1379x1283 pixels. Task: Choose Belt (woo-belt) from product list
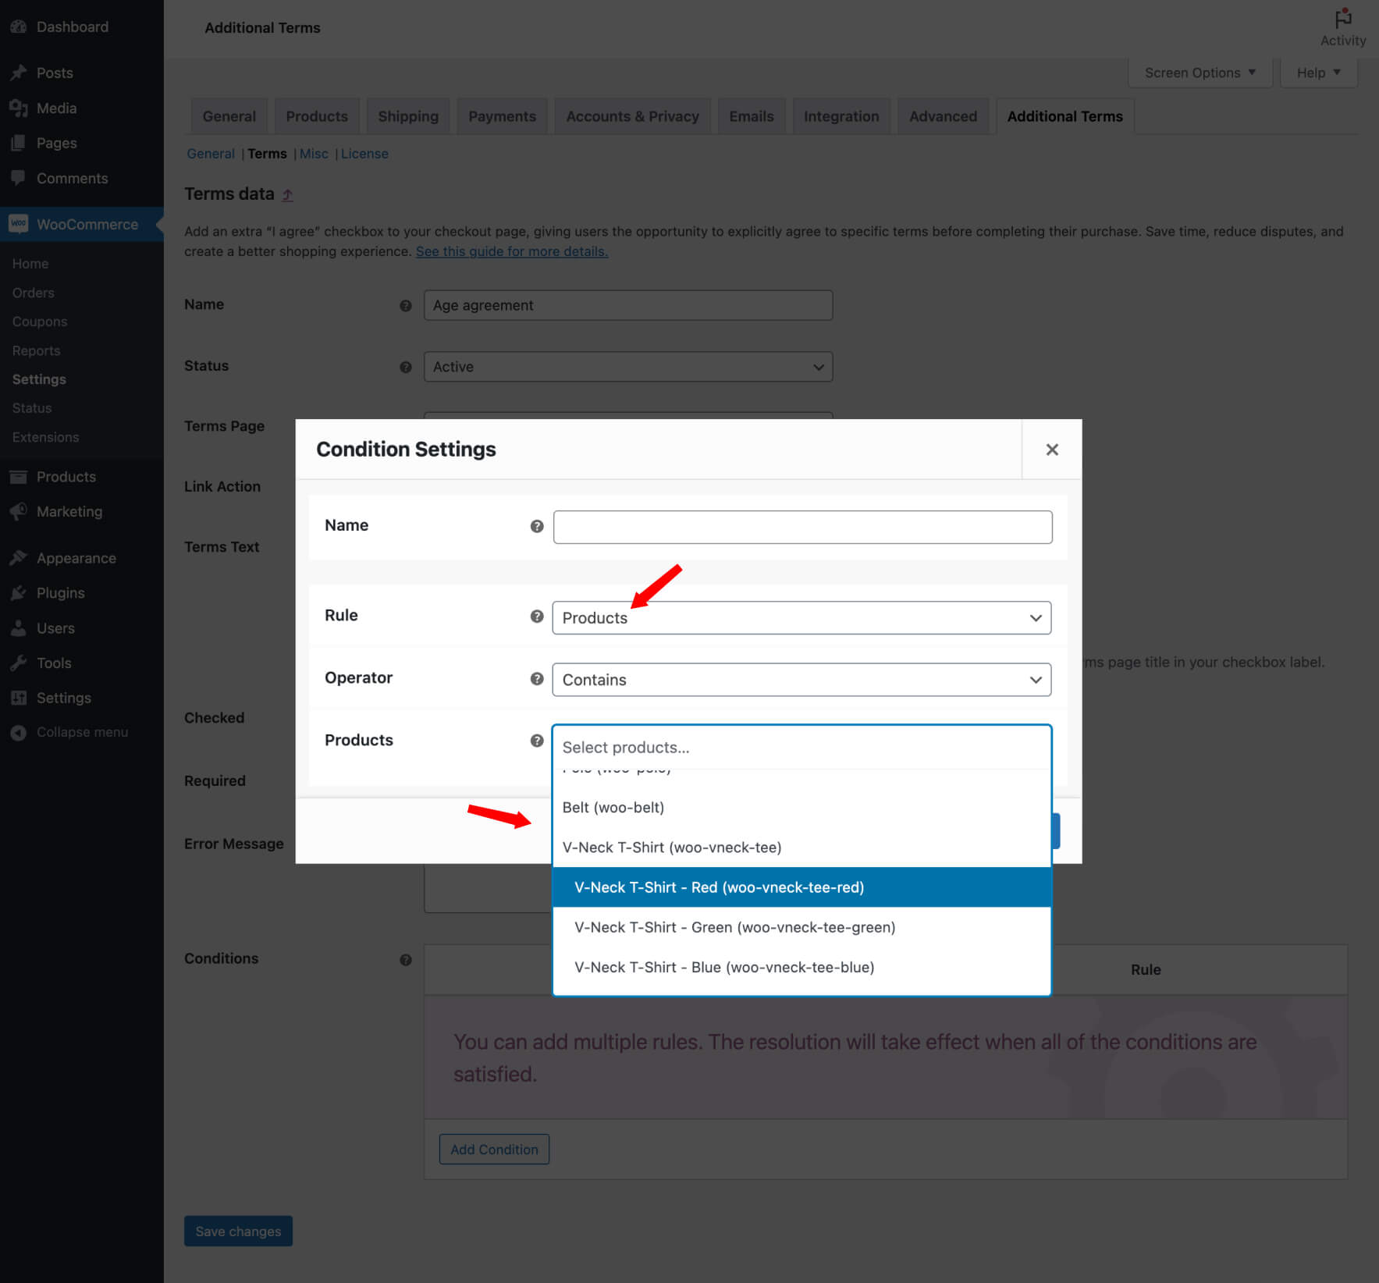coord(801,808)
